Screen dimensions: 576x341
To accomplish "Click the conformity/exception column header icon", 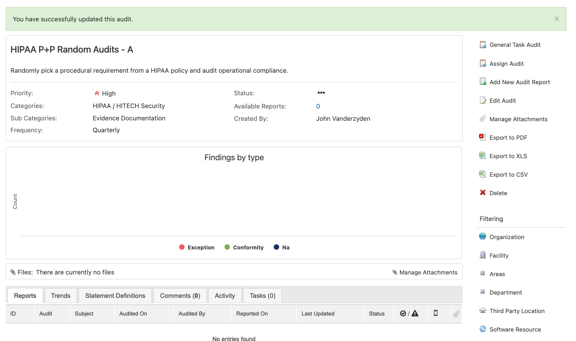I will (409, 313).
